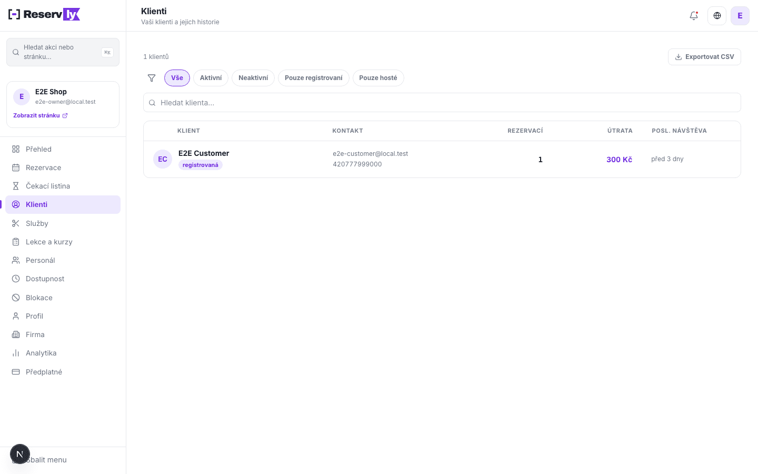
Task: Click the Lekce a kurzy clipboard icon
Action: tap(16, 242)
